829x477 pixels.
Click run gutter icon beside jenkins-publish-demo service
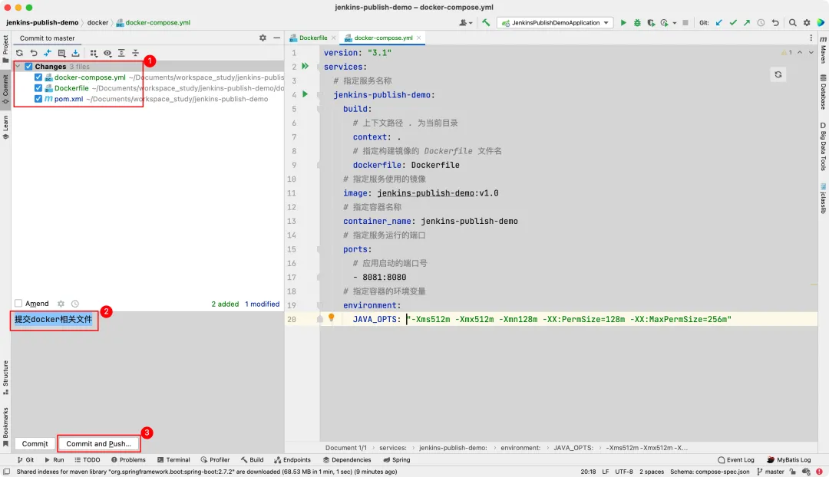click(x=305, y=94)
